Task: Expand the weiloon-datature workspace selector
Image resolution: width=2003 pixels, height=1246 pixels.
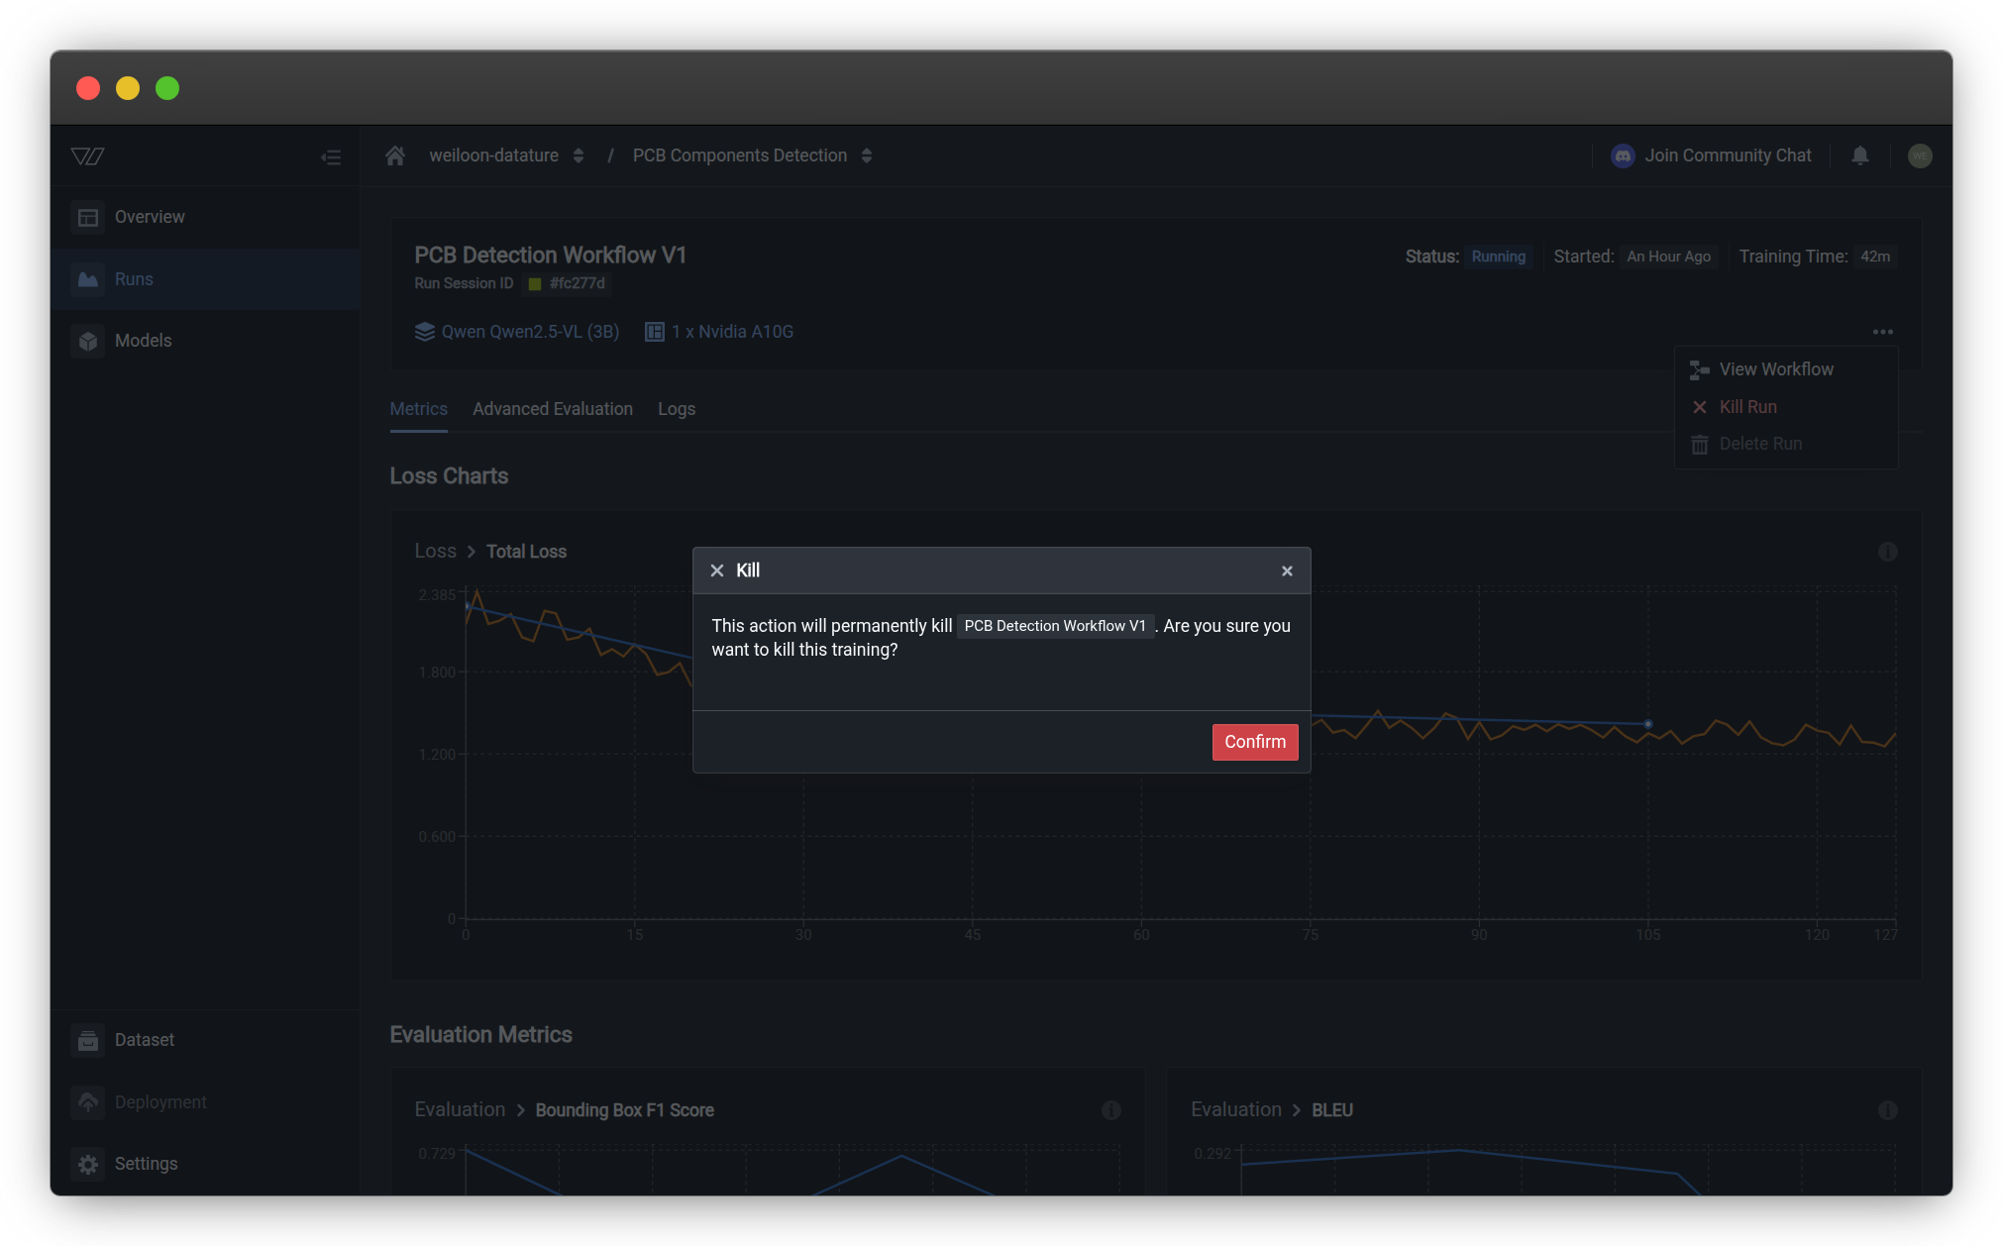Action: point(579,156)
